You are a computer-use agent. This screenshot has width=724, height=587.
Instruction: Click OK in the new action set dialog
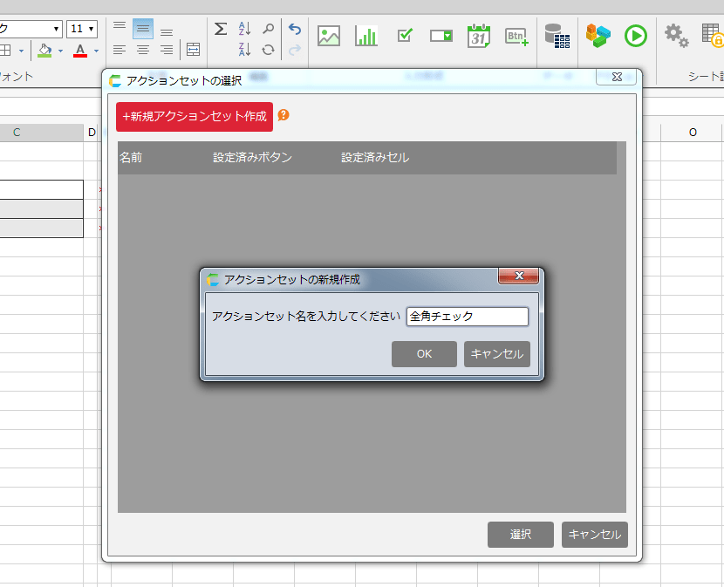point(424,354)
